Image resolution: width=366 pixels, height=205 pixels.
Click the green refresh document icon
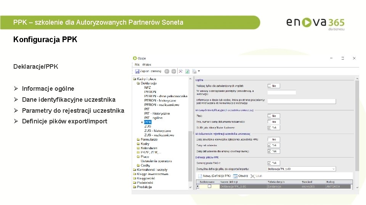tap(187, 71)
